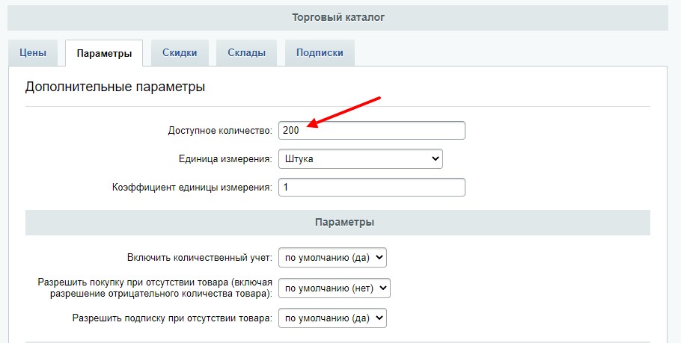Open the Скидки tab

click(x=180, y=53)
